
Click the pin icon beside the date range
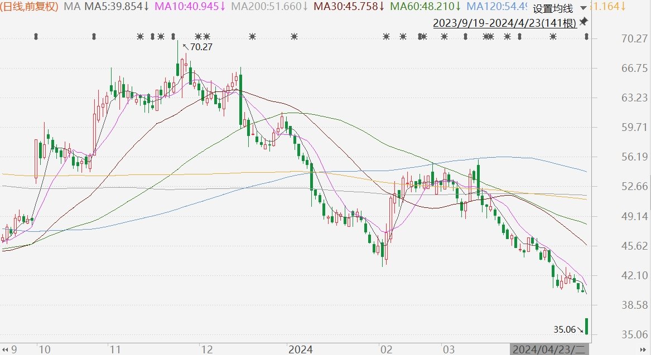584,22
